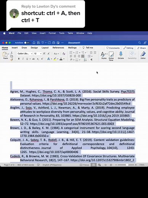Toggle superscript formatting
Image resolution: width=148 pixels, height=198 pixels.
(42, 59)
